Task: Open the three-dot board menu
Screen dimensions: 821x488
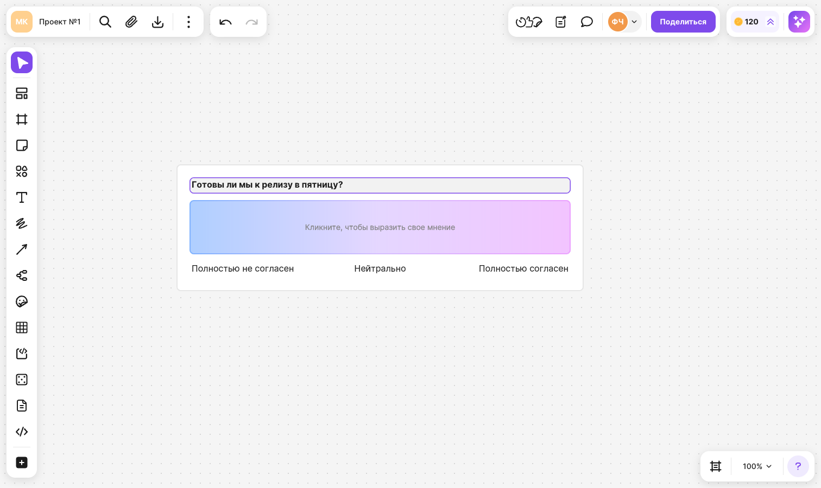Action: click(188, 22)
